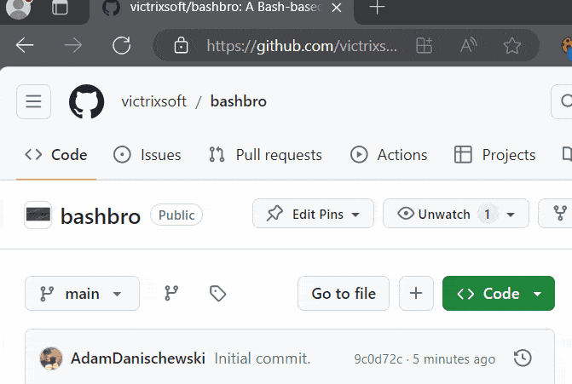This screenshot has width=572, height=384.
Task: Open the Actions tab
Action: (389, 155)
